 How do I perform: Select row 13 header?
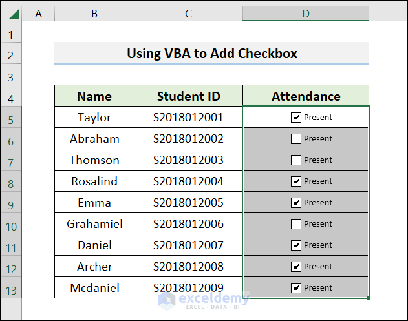coord(11,289)
